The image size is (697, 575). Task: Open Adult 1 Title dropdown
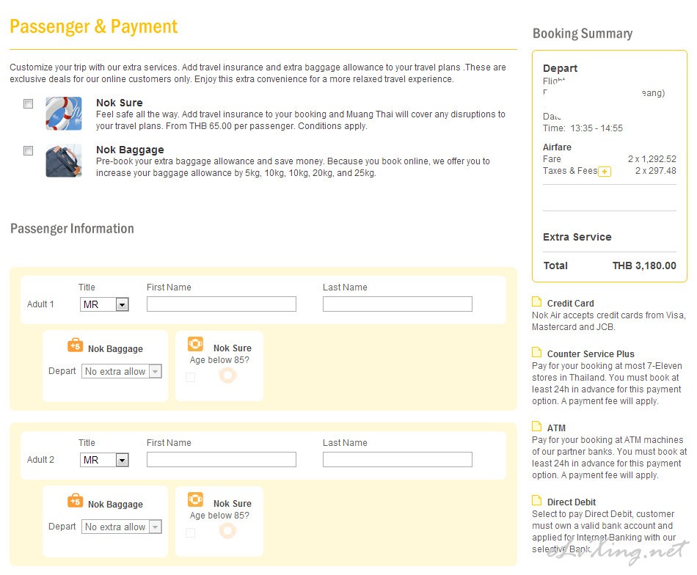104,304
